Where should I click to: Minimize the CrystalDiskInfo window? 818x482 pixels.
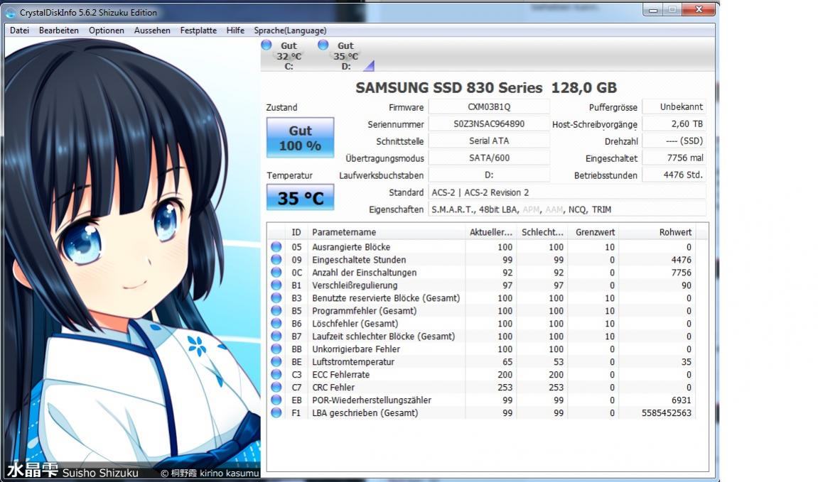coord(653,9)
